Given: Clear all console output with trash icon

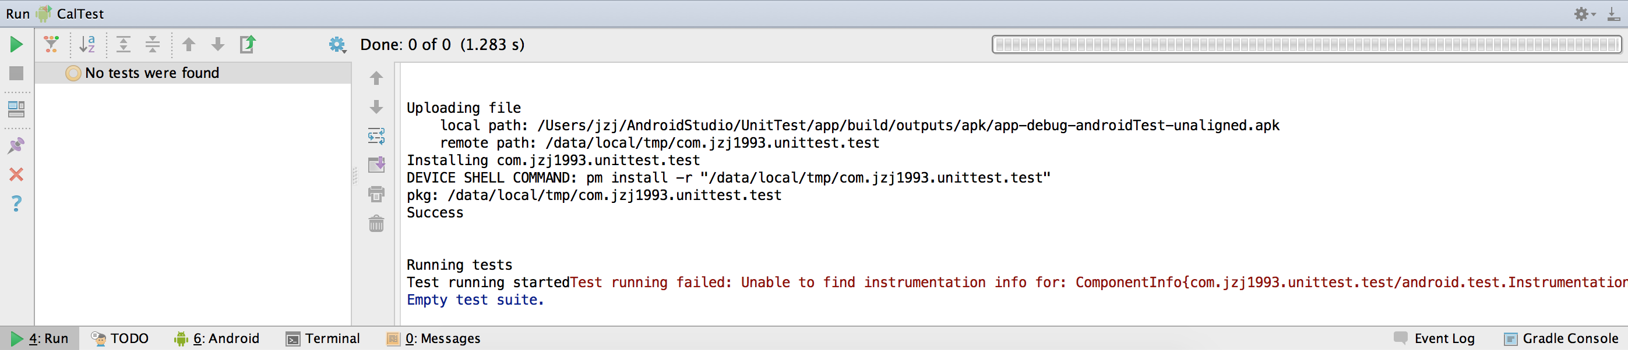Looking at the screenshot, I should coord(376,223).
